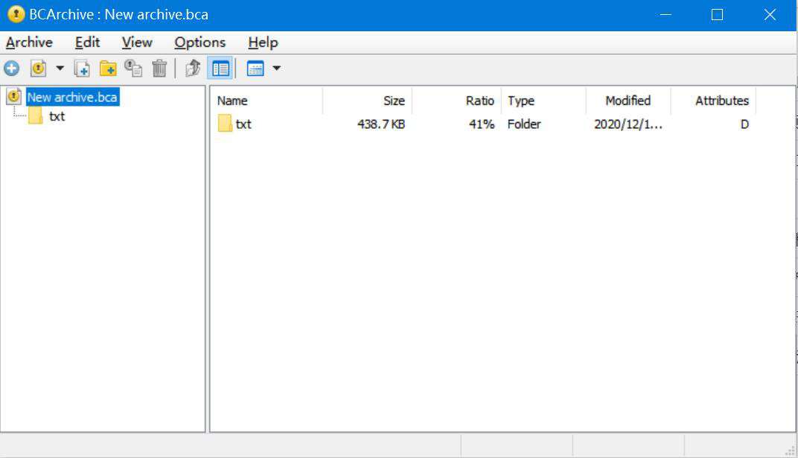Open the Options menu
This screenshot has width=798, height=458.
(199, 42)
